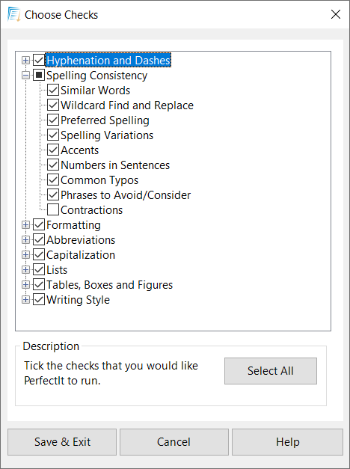Select the Phrases to Avoid/Consider item
Screen dimensions: 350x469
(126, 195)
